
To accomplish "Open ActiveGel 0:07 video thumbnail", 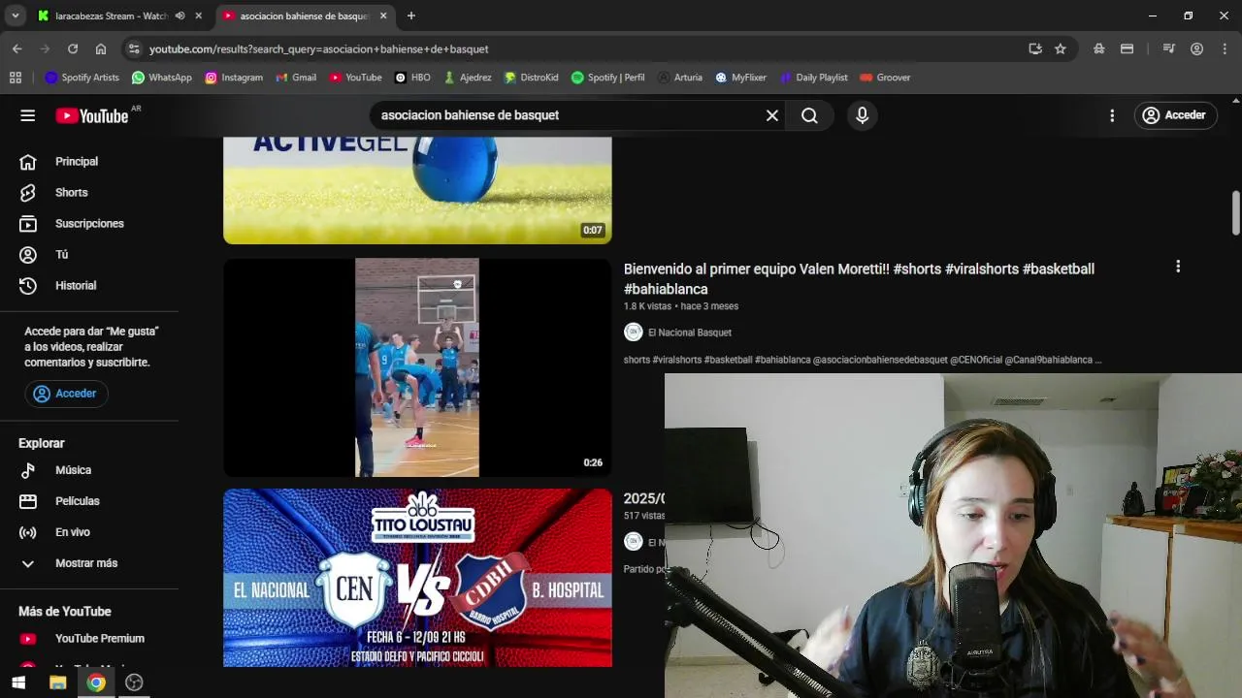I will pyautogui.click(x=417, y=190).
